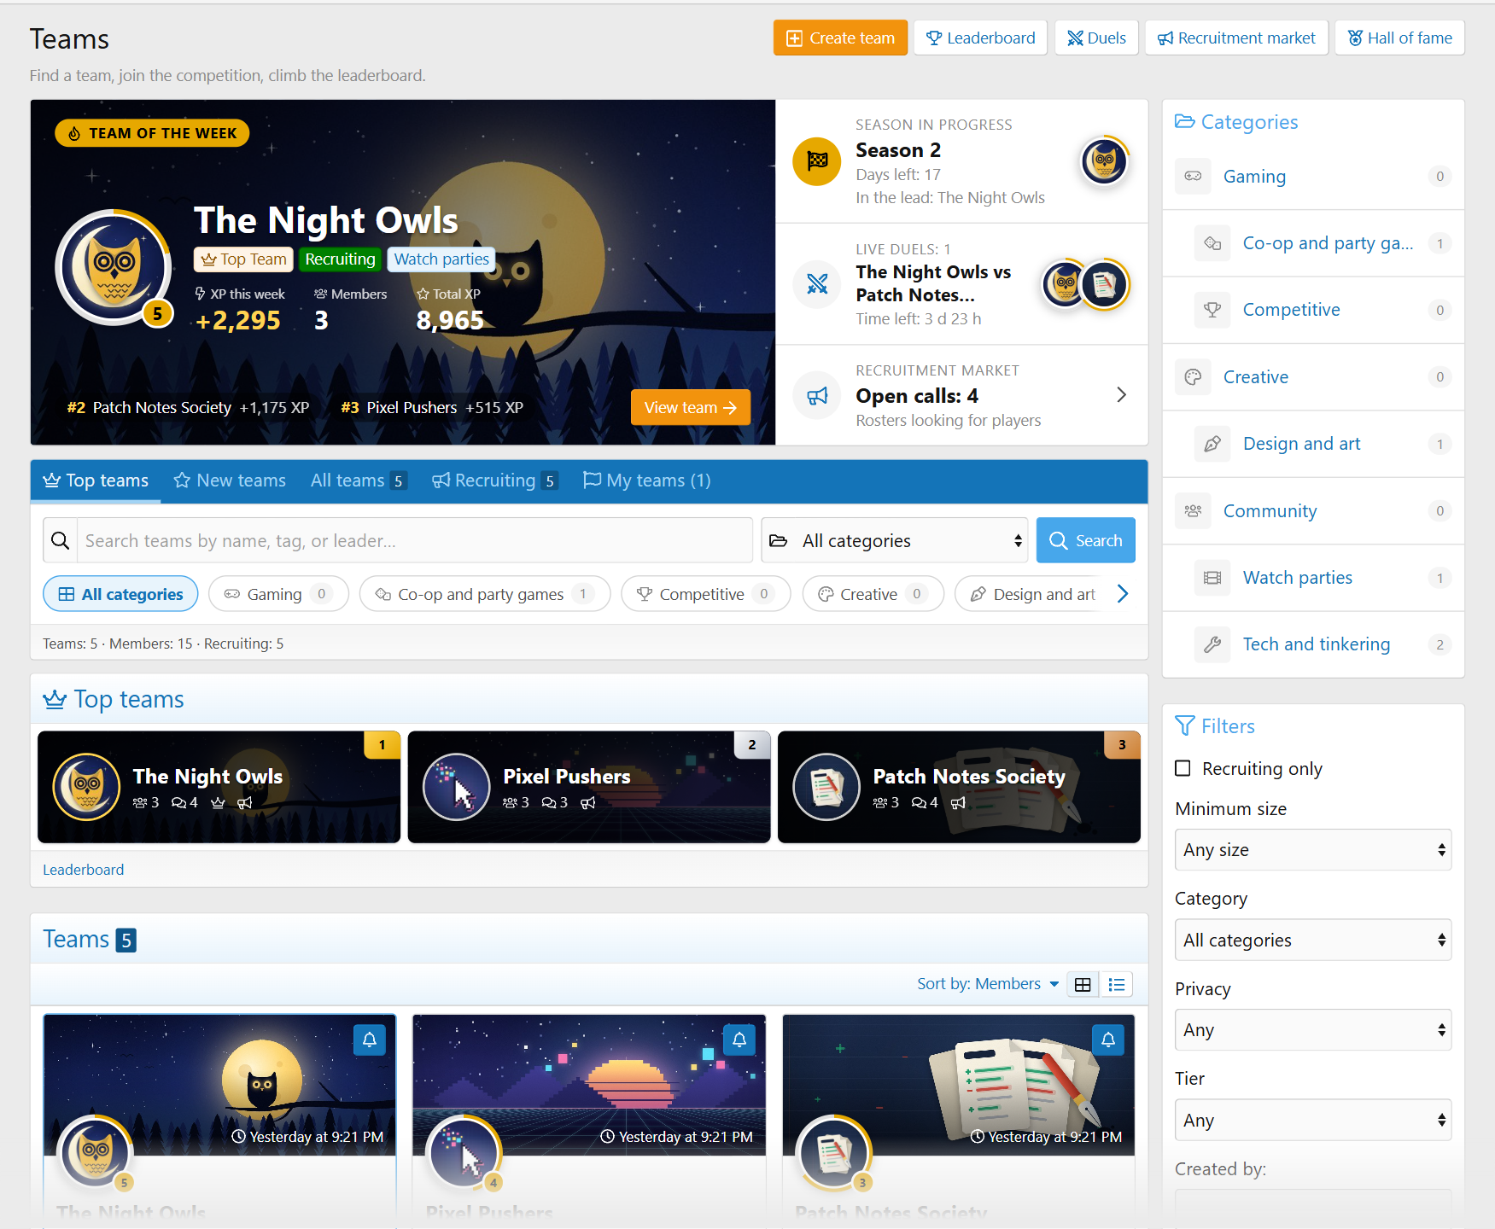Click the View team button
Image resolution: width=1495 pixels, height=1229 pixels.
pos(691,407)
